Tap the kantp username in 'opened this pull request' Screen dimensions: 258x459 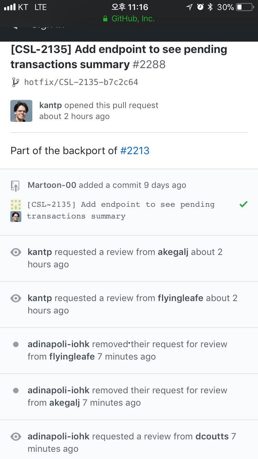point(51,105)
